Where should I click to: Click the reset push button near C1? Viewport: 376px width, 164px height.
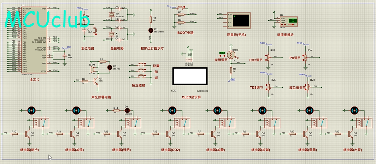pos(95,30)
